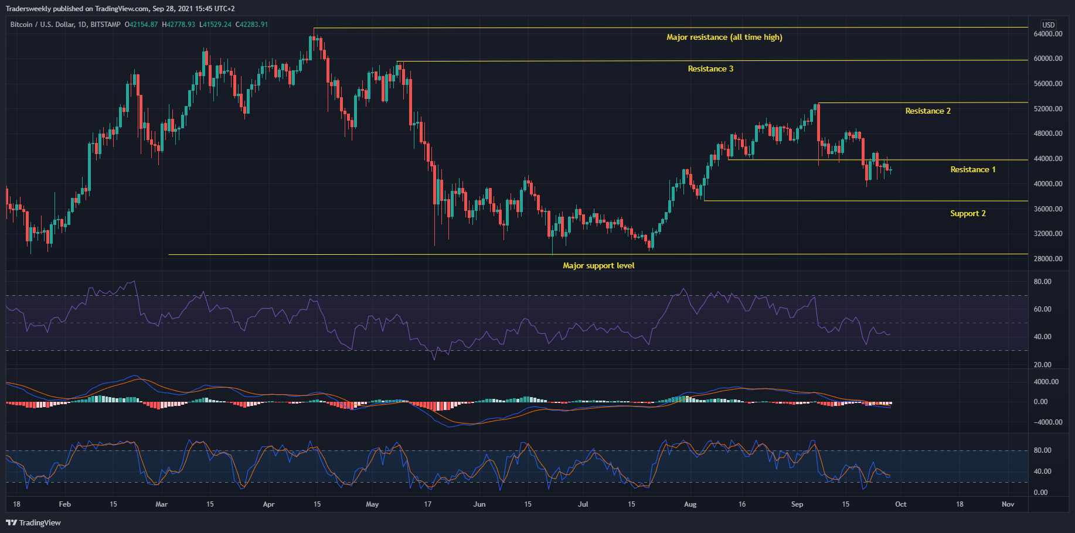This screenshot has width=1075, height=533.
Task: Click the Oct date label on time axis
Action: pos(901,504)
